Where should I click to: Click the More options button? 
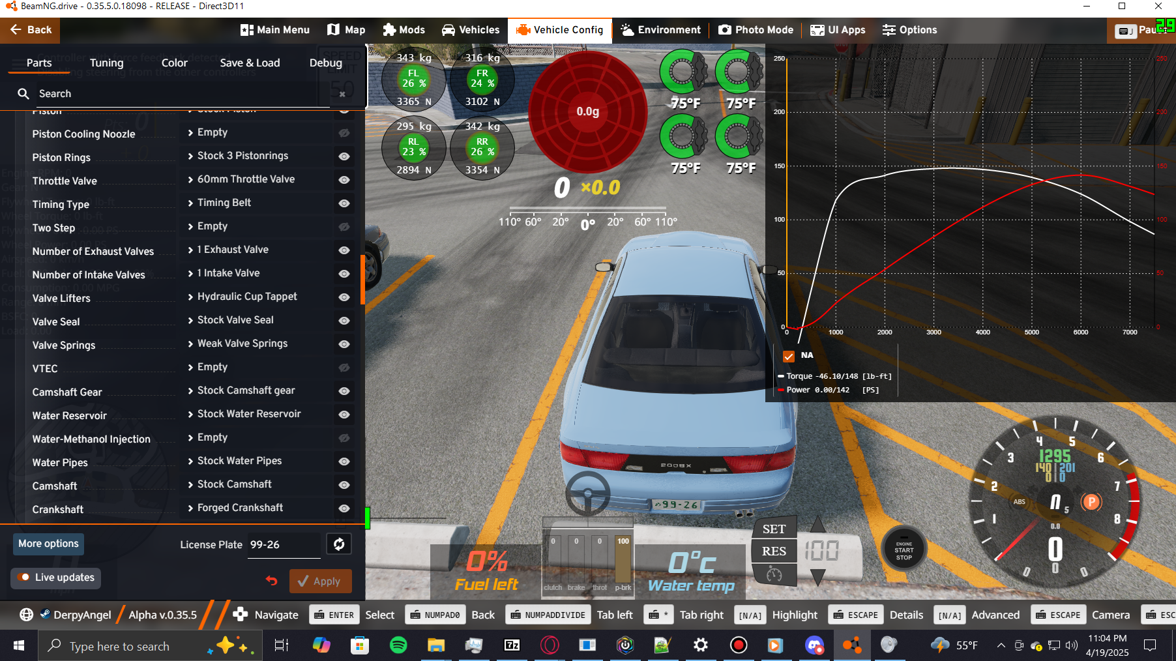tap(48, 544)
